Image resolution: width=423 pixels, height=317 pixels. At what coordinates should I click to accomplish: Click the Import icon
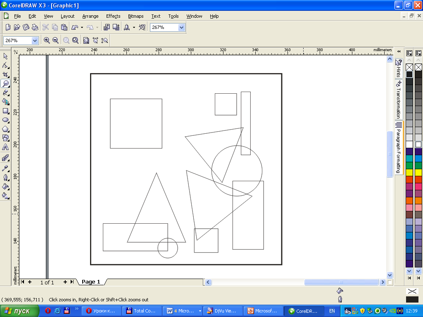pos(107,27)
